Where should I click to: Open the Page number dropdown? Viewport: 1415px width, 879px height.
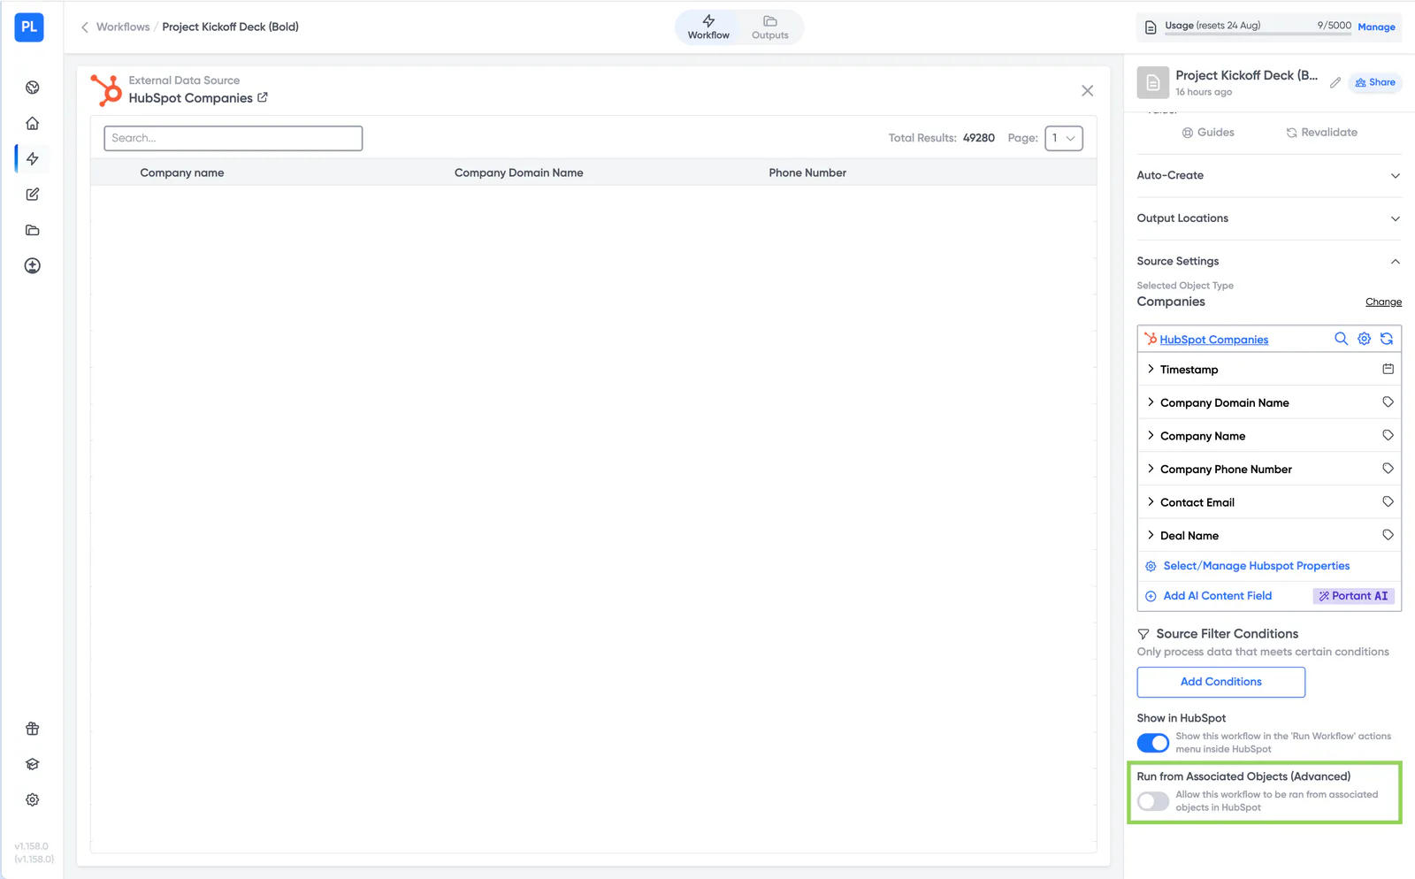[1064, 138]
